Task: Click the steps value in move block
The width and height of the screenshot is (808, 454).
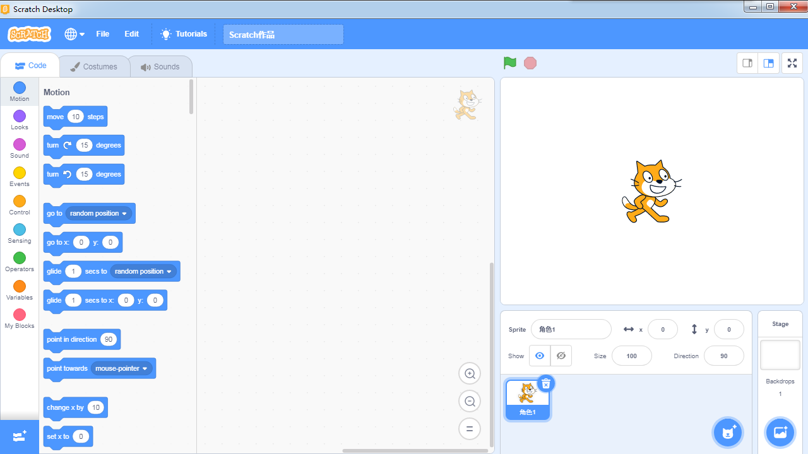Action: [x=76, y=117]
